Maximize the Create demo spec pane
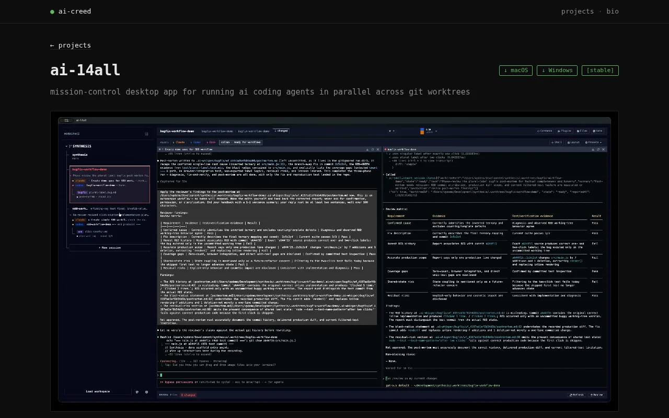Viewport: 669px width, 418px height. click(x=373, y=149)
